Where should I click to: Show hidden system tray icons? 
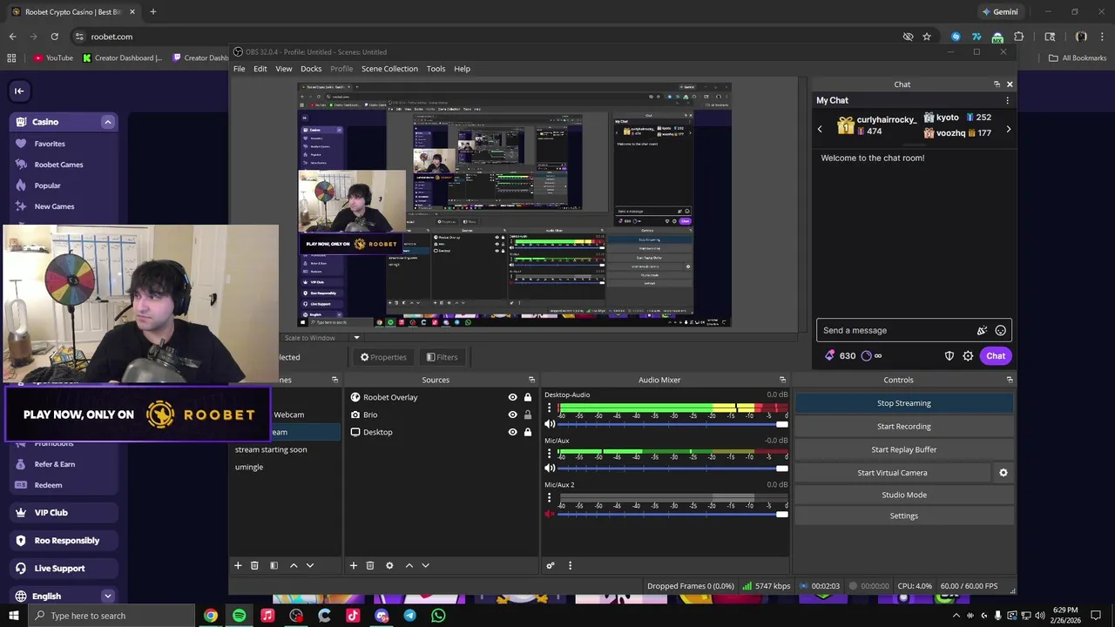tap(956, 616)
